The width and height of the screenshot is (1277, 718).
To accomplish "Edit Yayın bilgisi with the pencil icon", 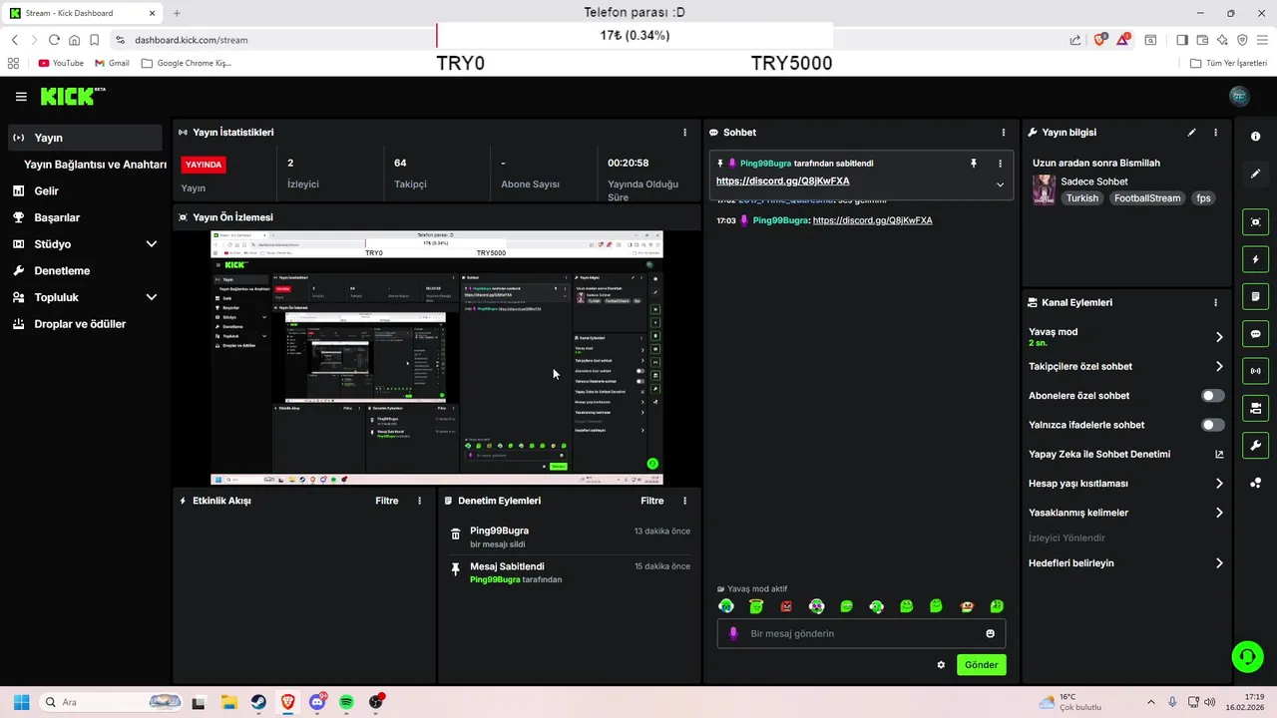I will [1191, 132].
